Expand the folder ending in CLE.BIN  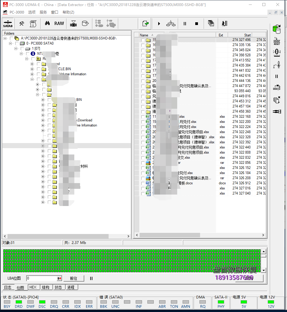[x=32, y=69]
